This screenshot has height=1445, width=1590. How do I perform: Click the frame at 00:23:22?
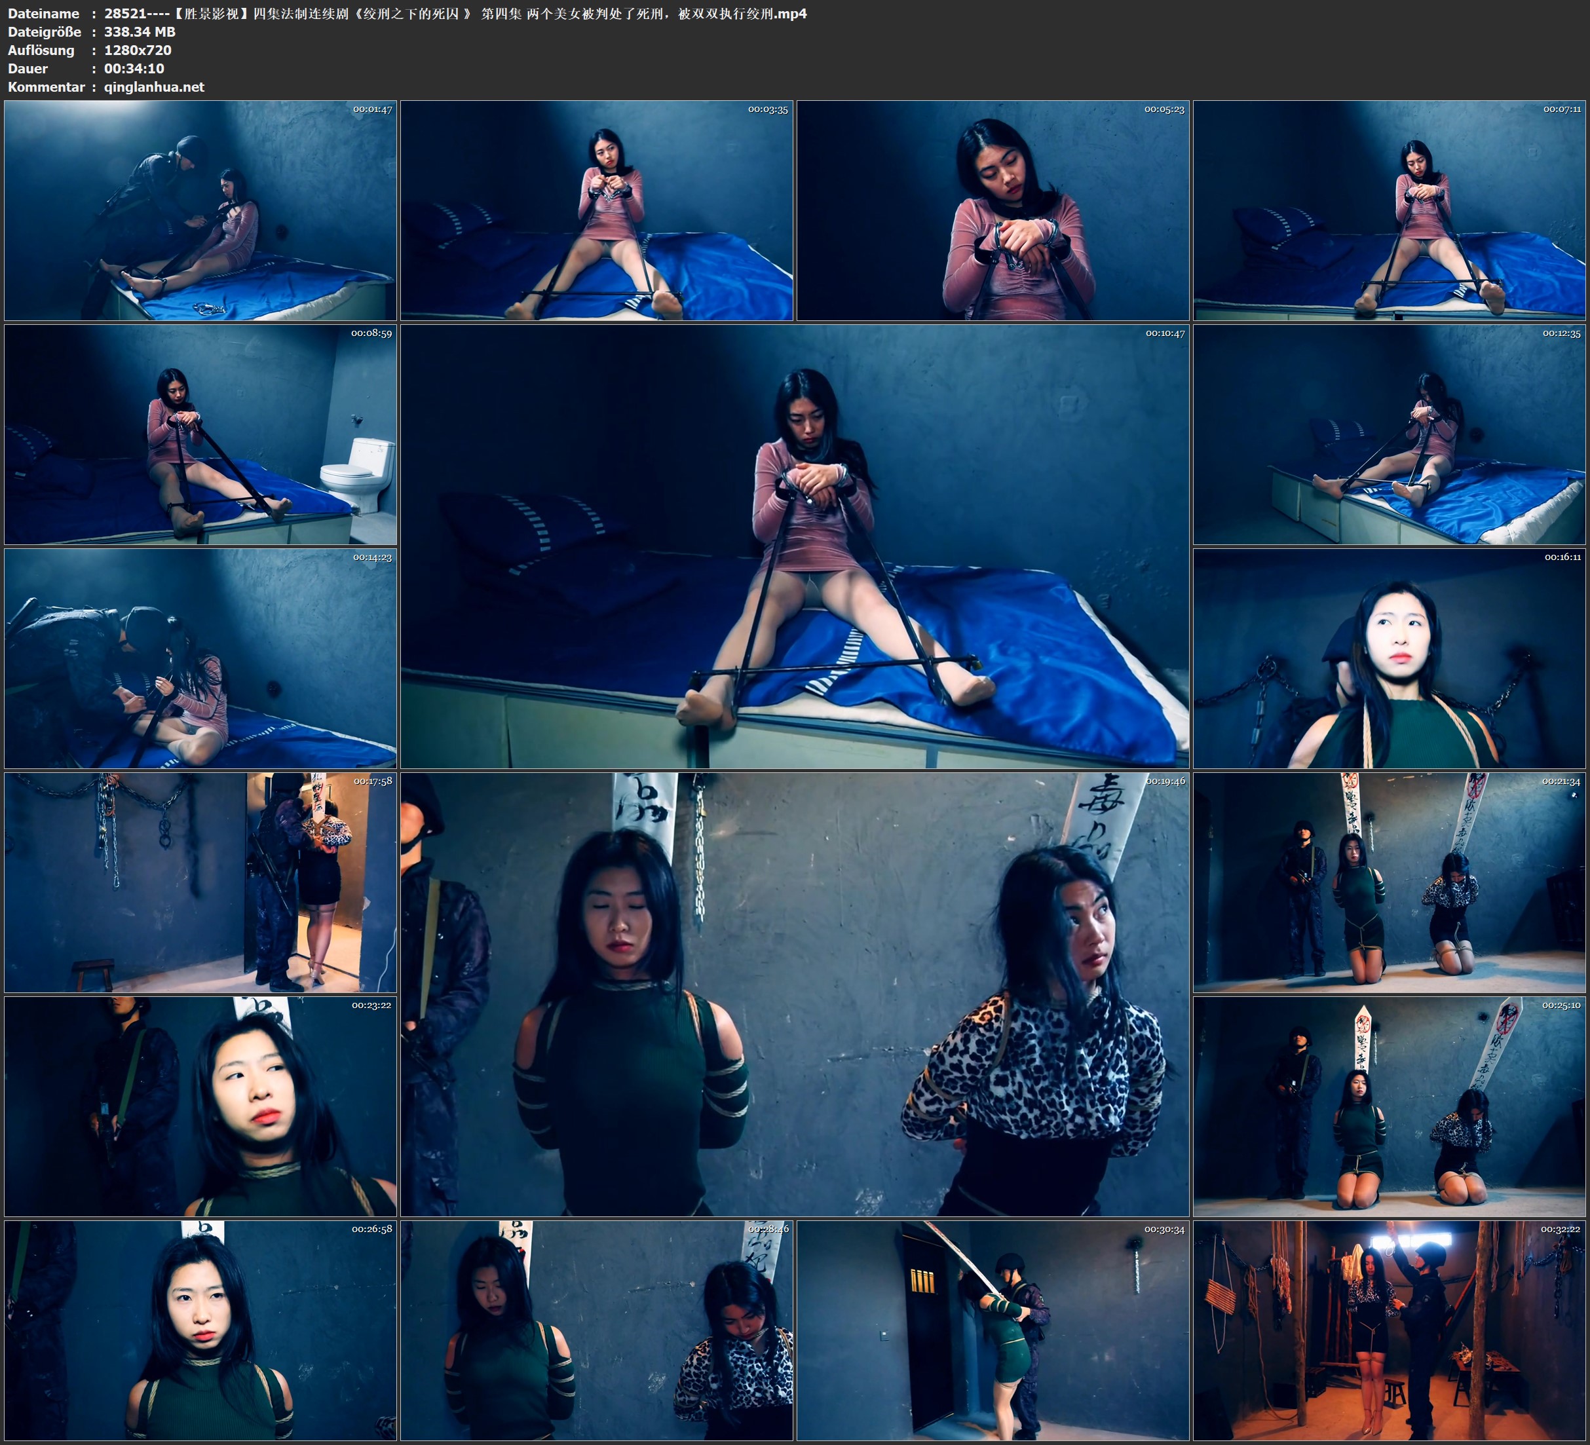click(x=200, y=1106)
